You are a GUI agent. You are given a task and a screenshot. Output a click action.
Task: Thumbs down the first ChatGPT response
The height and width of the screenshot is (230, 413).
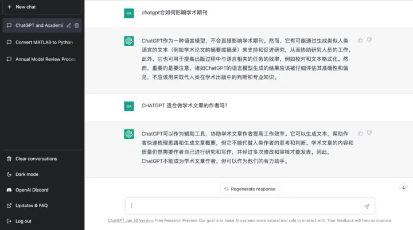(x=369, y=40)
